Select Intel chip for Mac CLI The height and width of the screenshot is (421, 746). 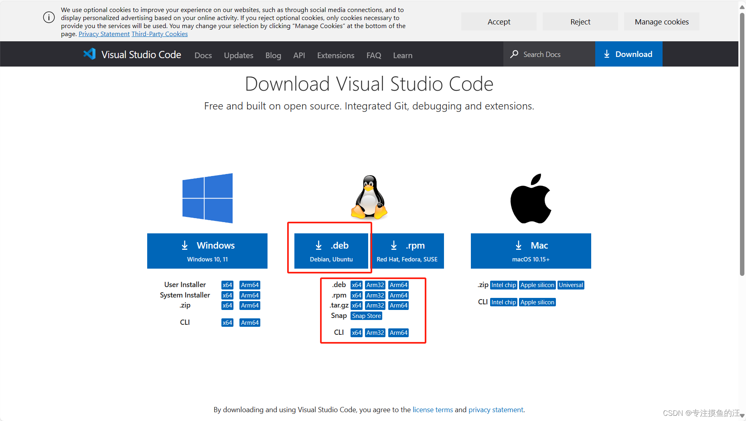point(504,302)
